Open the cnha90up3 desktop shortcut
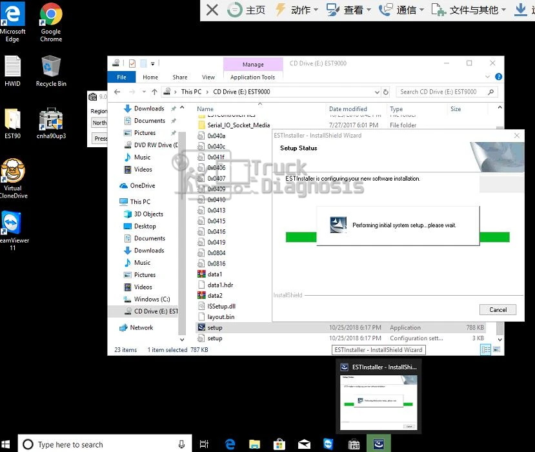The image size is (535, 452). pos(51,123)
